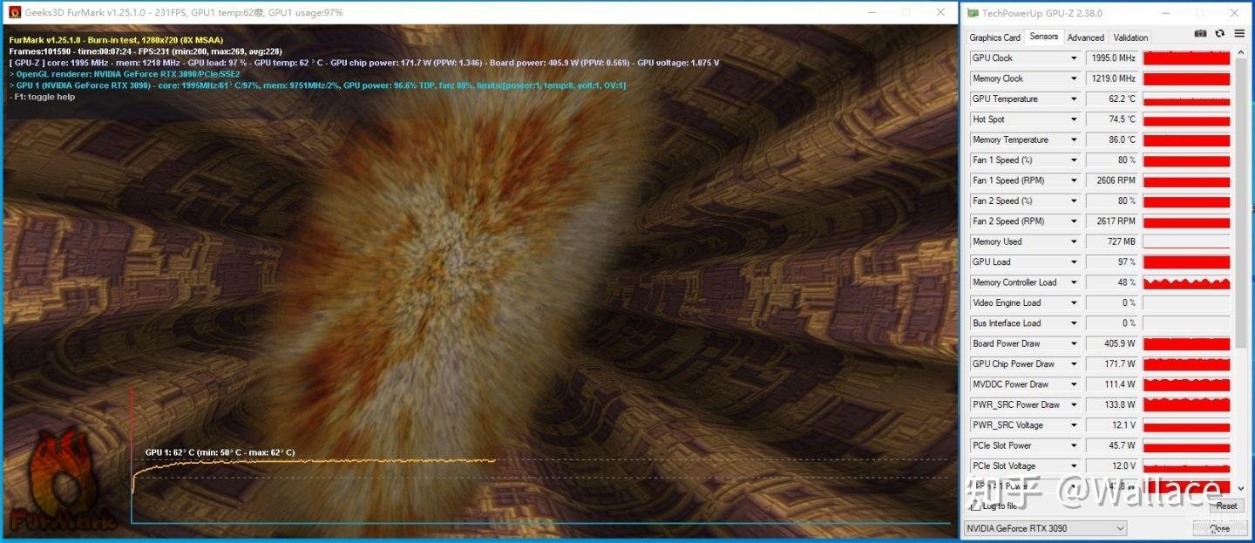Click the GPU Load value 97 %
Viewport: 1255px width, 543px height.
coord(1111,261)
